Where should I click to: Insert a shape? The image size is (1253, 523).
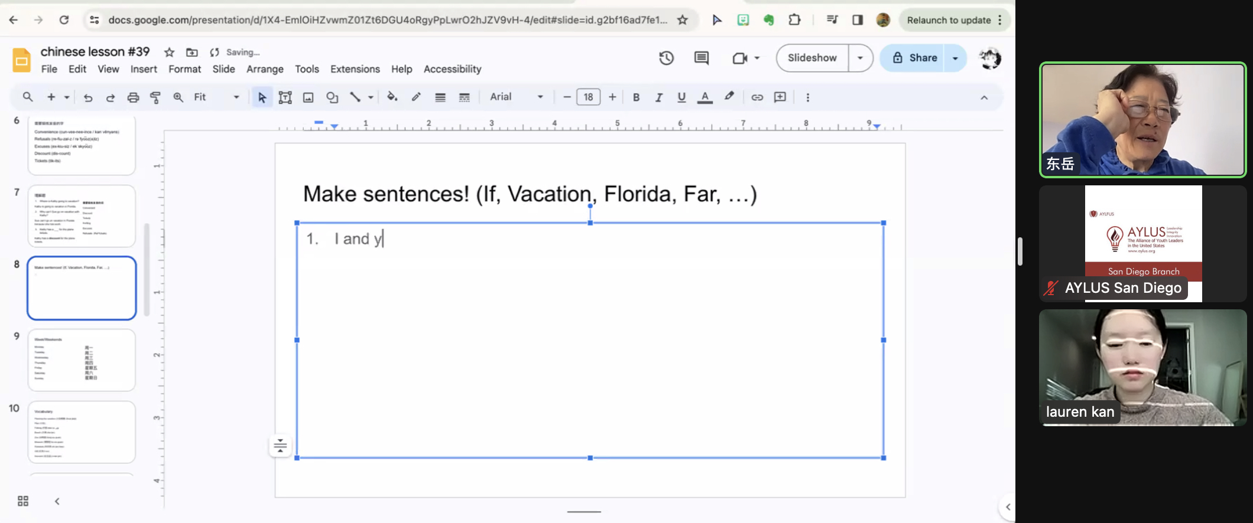(x=332, y=97)
